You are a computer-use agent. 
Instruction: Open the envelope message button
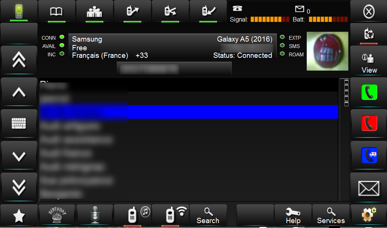point(369,188)
